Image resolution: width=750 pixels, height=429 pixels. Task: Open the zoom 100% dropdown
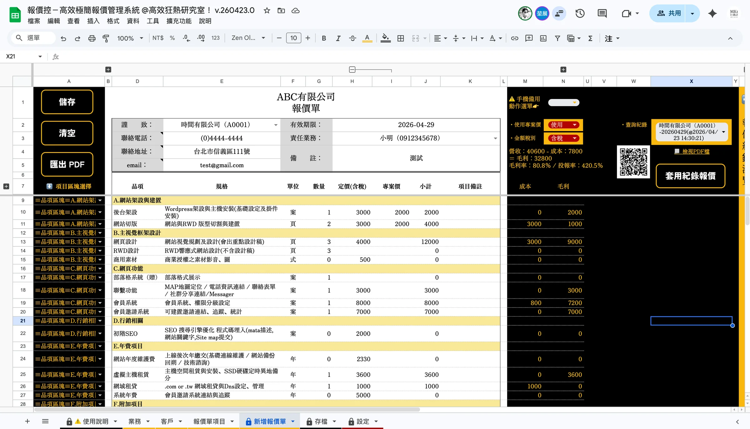pos(130,38)
